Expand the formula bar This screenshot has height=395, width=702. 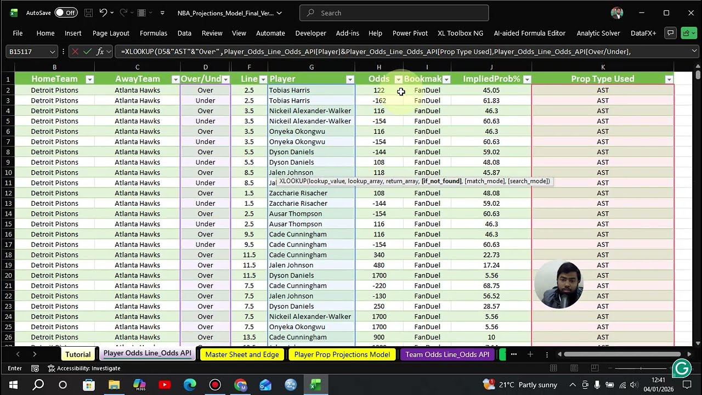(694, 52)
